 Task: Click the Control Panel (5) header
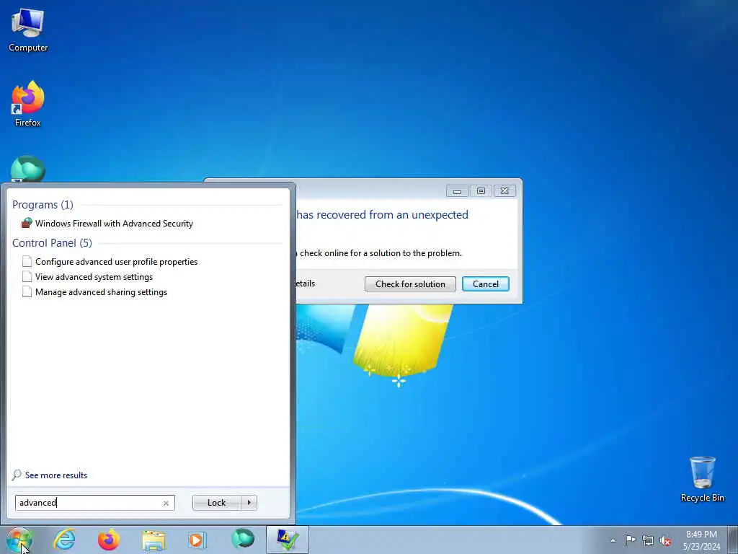(52, 242)
